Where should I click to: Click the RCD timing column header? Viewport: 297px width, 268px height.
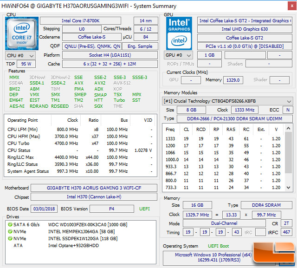click(201, 130)
